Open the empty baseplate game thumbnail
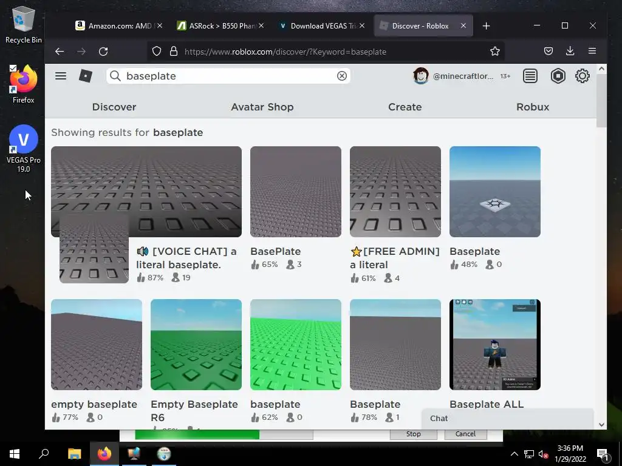622x466 pixels. (x=97, y=345)
